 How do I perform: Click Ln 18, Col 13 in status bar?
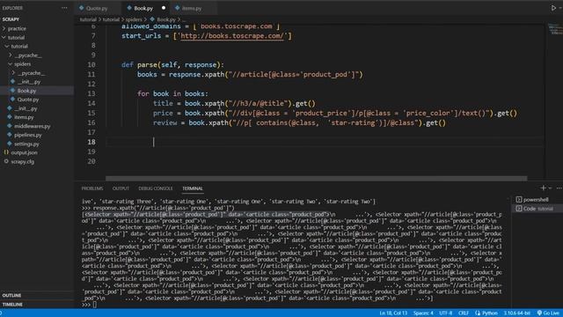click(393, 313)
